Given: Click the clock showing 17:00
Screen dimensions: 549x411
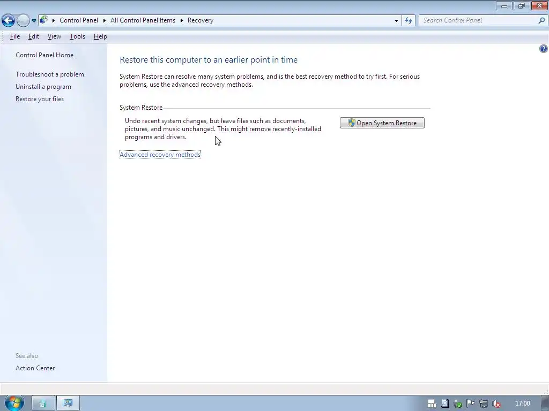Looking at the screenshot, I should (522, 404).
